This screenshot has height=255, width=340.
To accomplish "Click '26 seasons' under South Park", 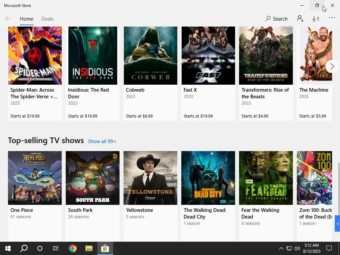I will [78, 216].
